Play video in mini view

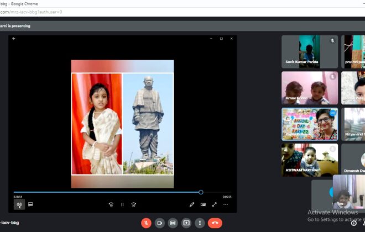click(x=203, y=204)
